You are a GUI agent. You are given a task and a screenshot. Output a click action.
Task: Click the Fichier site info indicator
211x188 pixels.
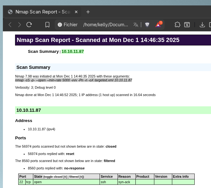point(68,25)
